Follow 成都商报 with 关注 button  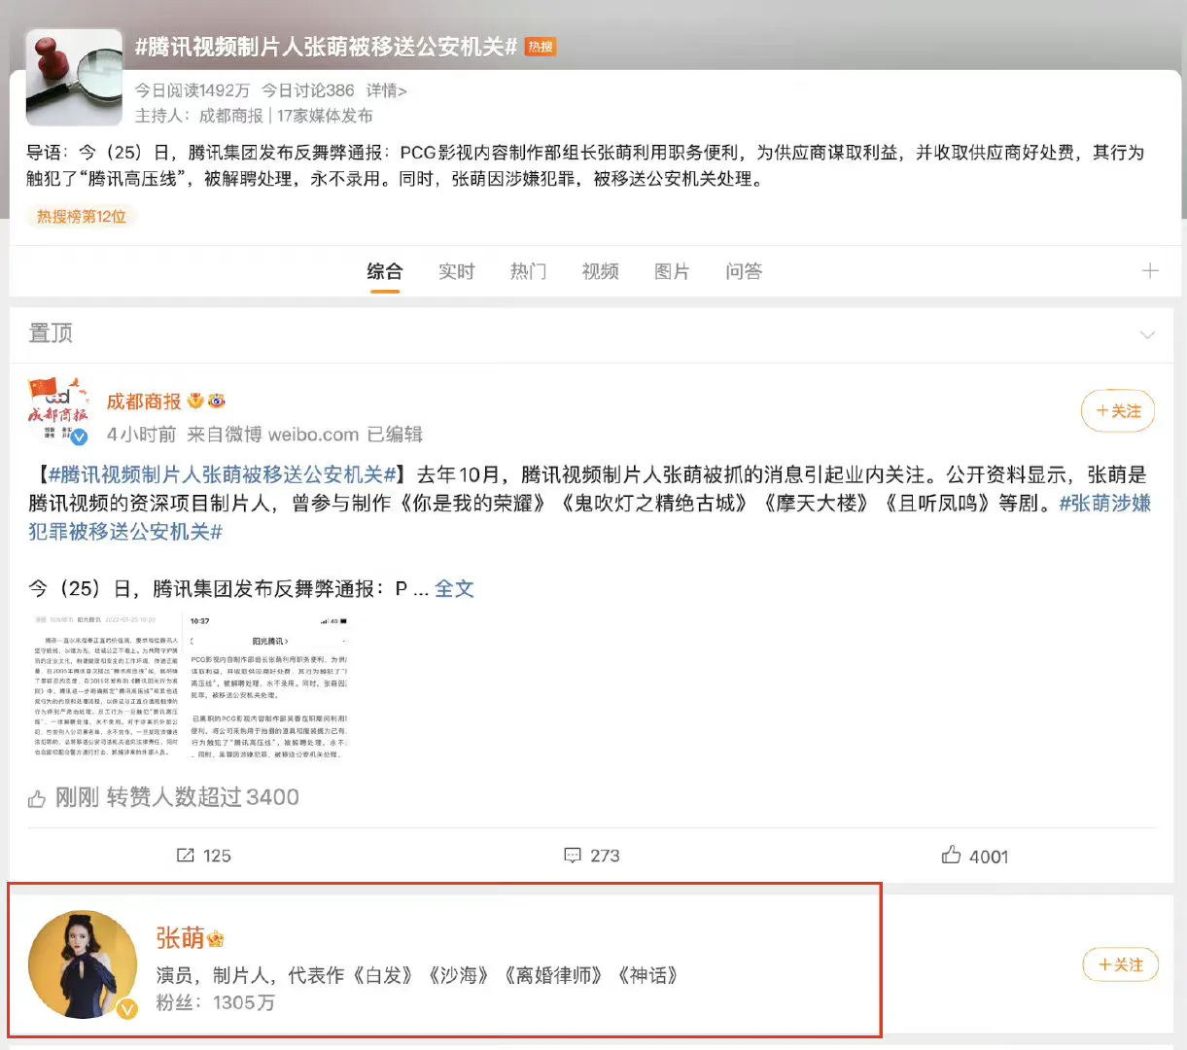[1117, 411]
